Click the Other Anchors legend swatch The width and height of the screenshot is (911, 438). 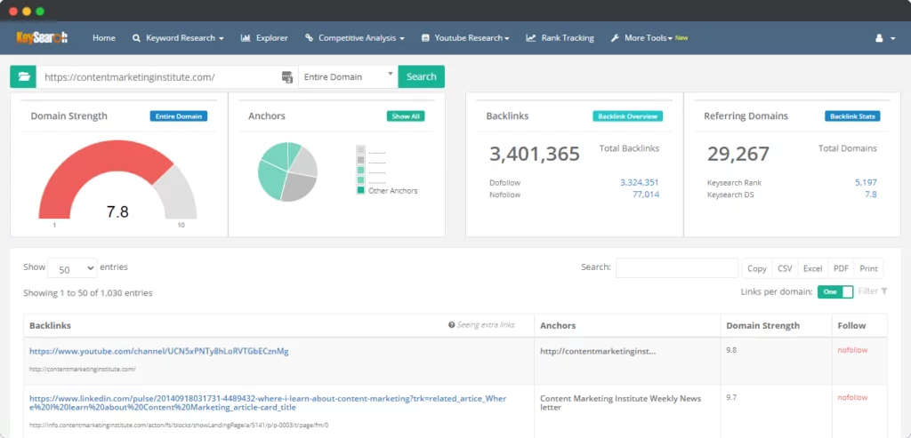coord(361,190)
